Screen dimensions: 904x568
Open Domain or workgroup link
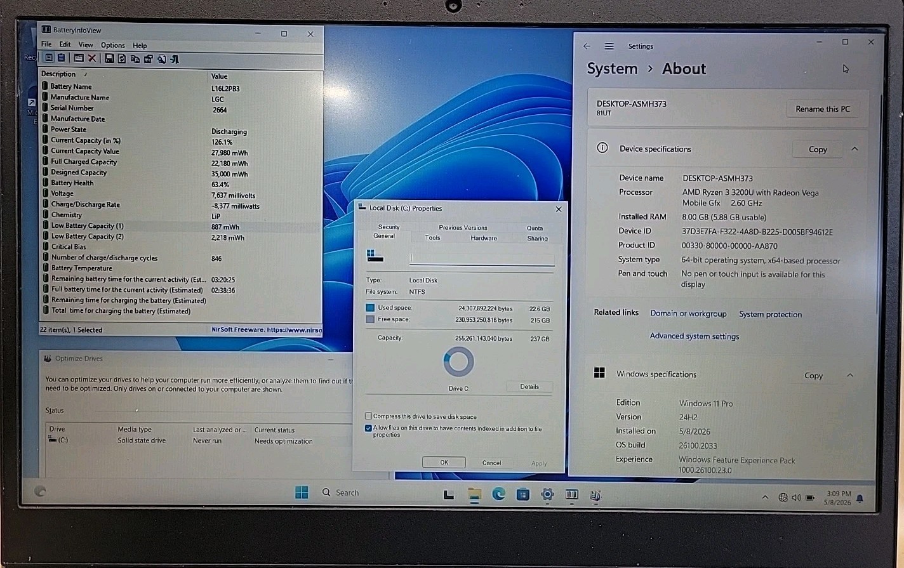[x=688, y=314]
